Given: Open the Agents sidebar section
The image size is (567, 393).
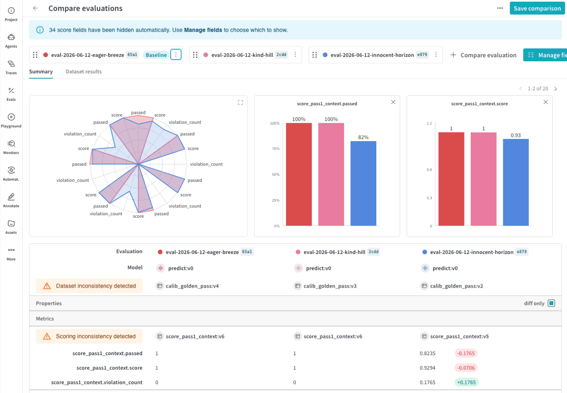Looking at the screenshot, I should coord(11,41).
